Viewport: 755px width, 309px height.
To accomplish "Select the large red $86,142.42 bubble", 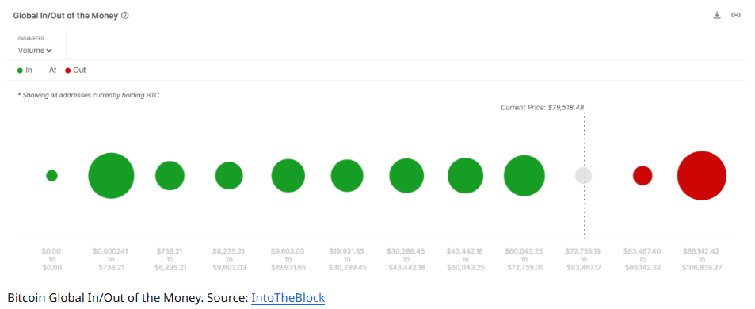I will 702,176.
